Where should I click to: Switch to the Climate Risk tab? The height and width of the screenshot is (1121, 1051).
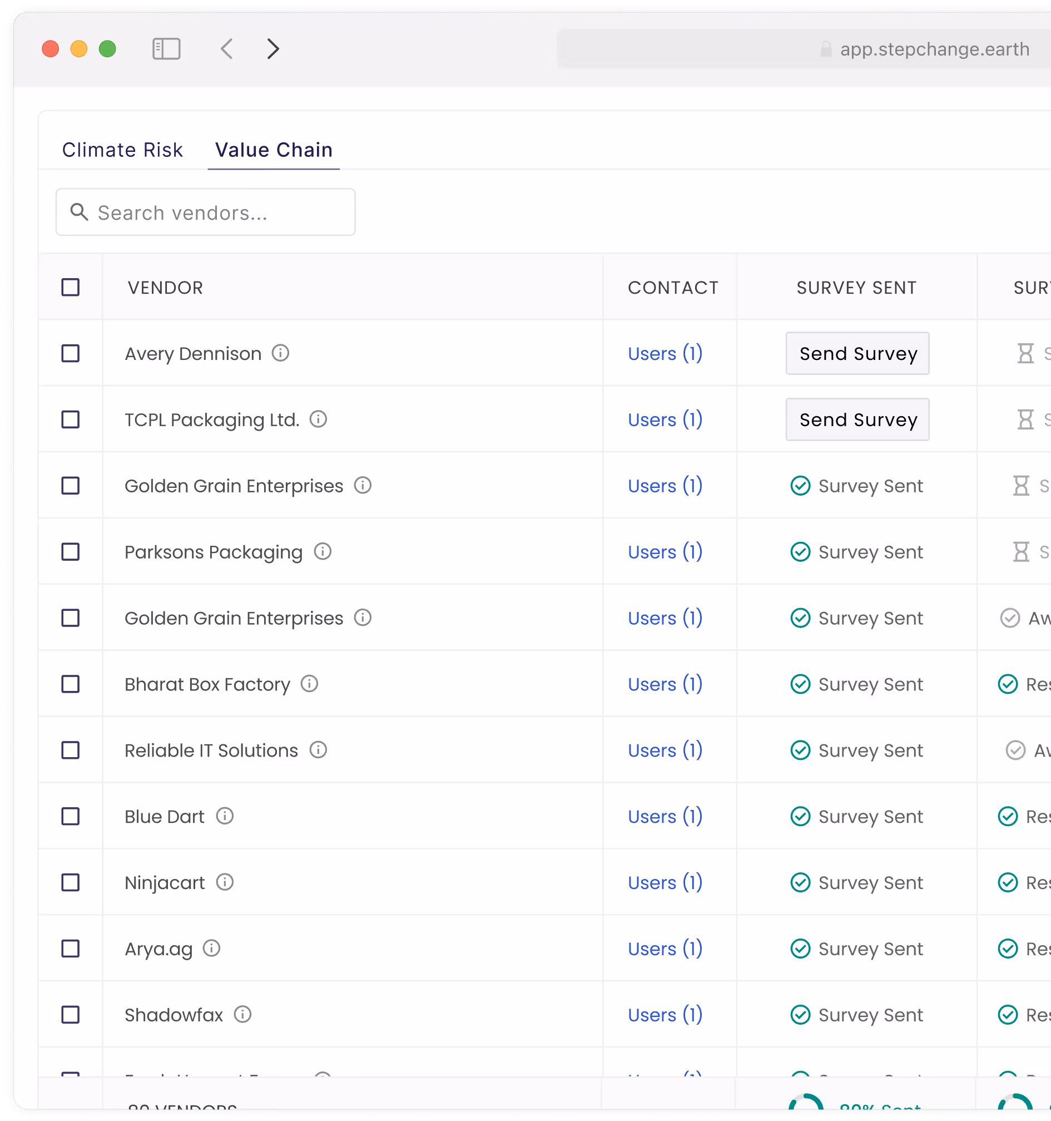click(x=122, y=150)
